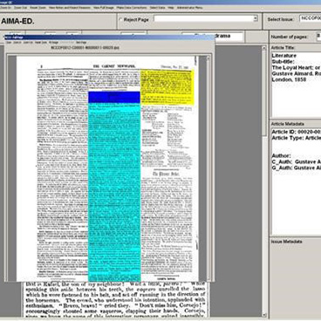Click the Select Issue field
Image resolution: width=321 pixels, height=321 pixels.
311,18
